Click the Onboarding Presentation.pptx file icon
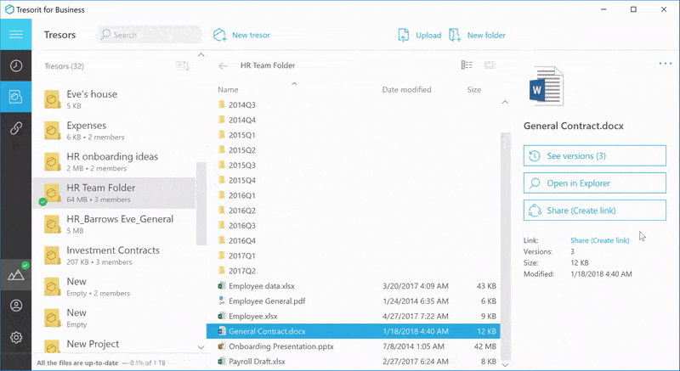Screen dimensions: 680x371 tap(222, 346)
